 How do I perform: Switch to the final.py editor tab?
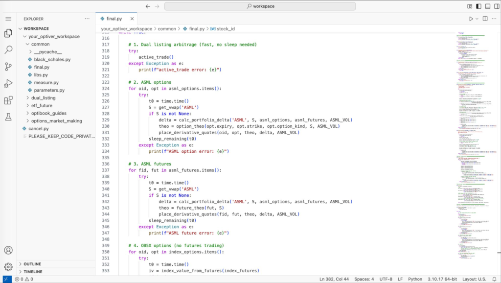pos(114,19)
